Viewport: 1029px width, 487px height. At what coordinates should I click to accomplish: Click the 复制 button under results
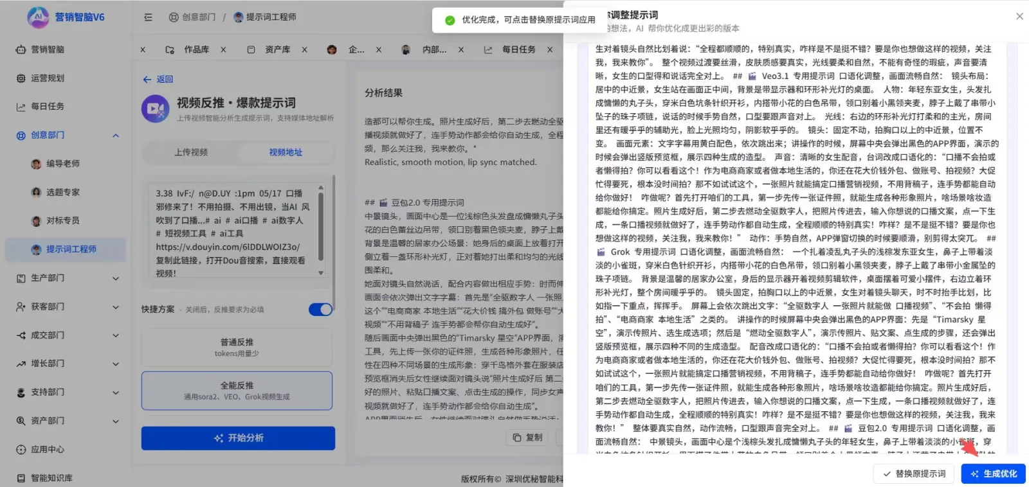click(527, 438)
